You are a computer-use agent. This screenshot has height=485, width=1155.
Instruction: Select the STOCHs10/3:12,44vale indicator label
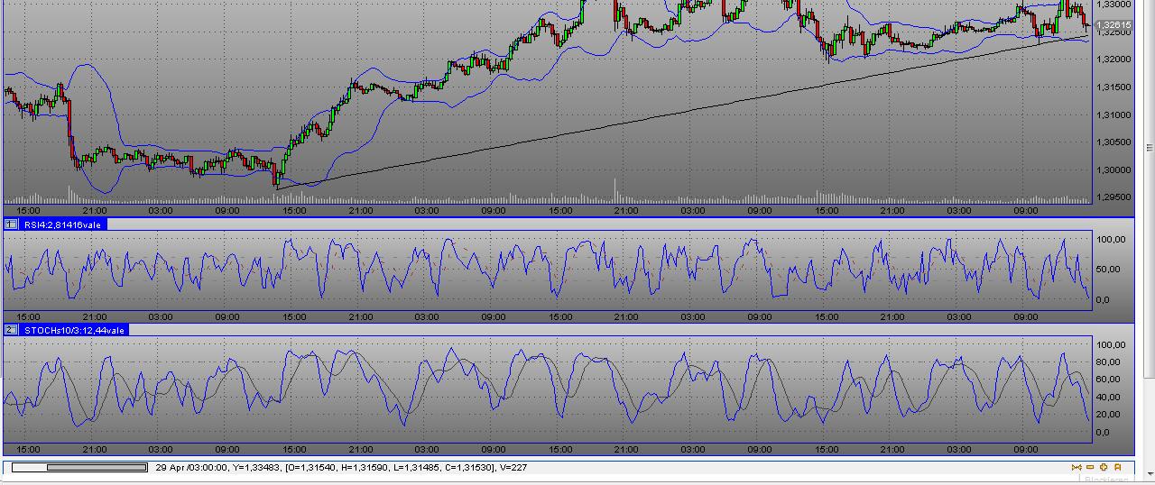[73, 330]
